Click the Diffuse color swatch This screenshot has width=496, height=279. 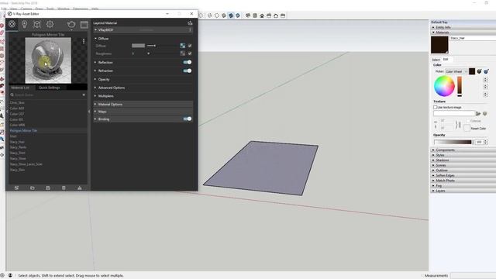[x=138, y=46]
